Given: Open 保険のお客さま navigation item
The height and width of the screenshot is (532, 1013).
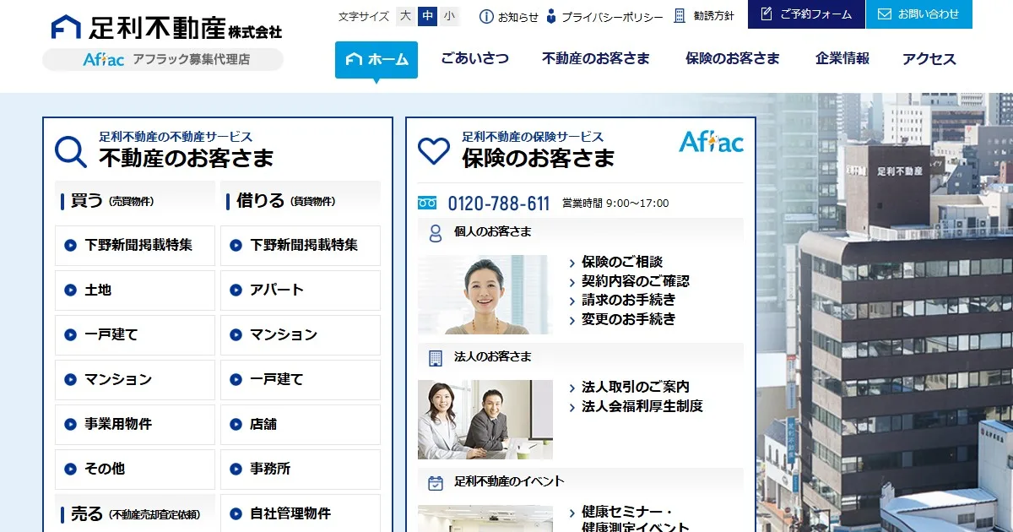Looking at the screenshot, I should (733, 58).
